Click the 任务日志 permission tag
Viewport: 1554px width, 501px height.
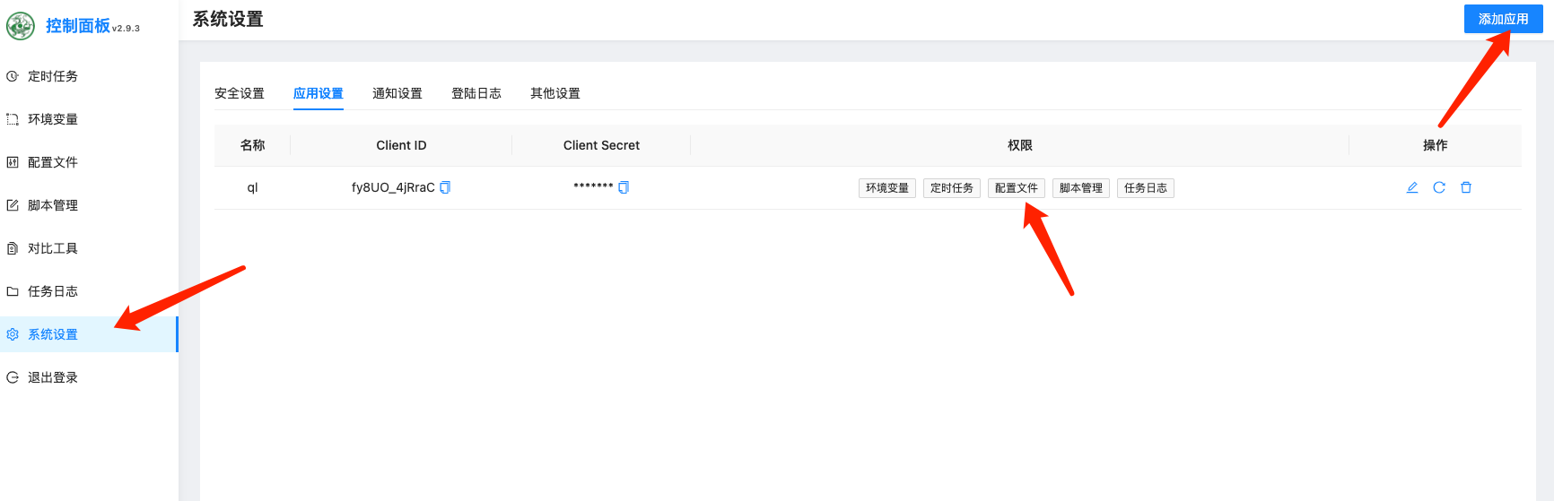click(x=1146, y=188)
